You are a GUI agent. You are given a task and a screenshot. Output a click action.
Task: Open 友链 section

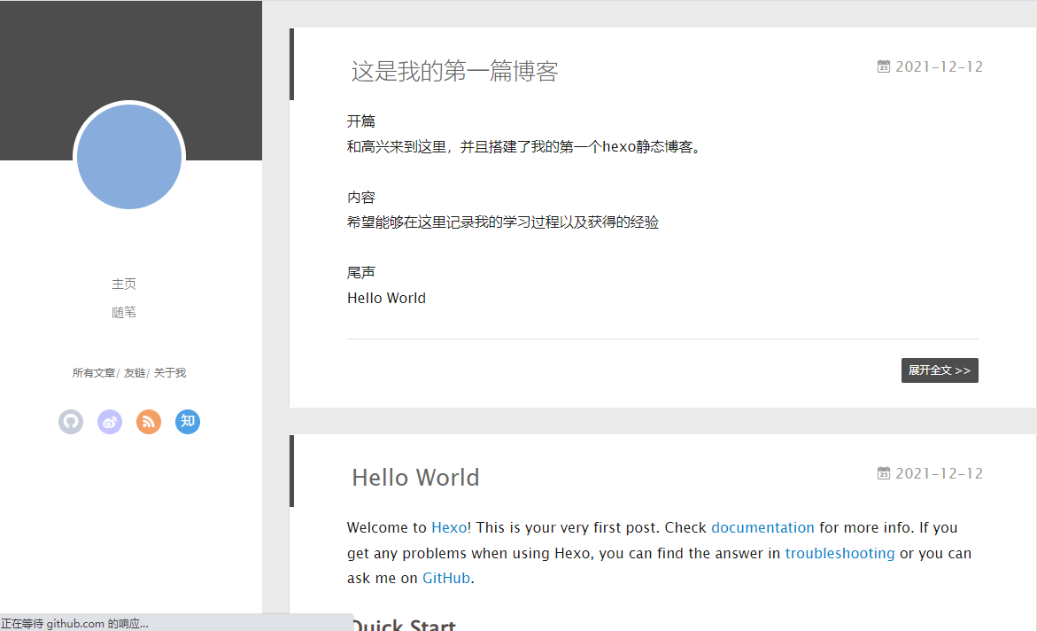[135, 373]
